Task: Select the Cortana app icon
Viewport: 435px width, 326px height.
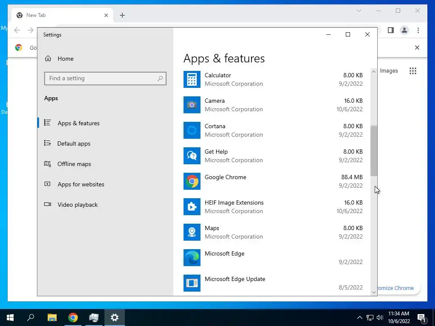Action: pyautogui.click(x=192, y=130)
